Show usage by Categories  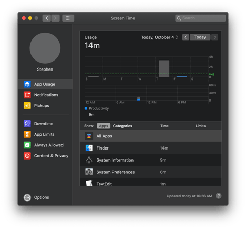tap(122, 126)
